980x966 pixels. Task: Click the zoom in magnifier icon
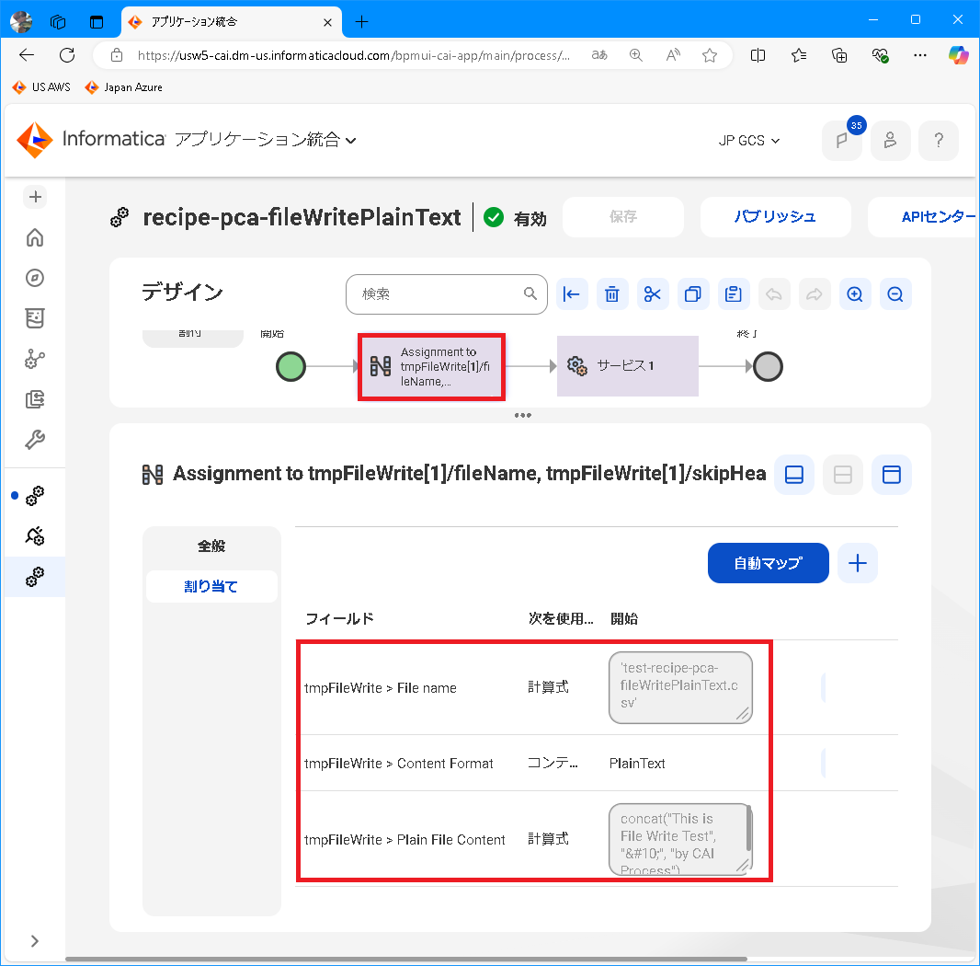click(x=855, y=294)
